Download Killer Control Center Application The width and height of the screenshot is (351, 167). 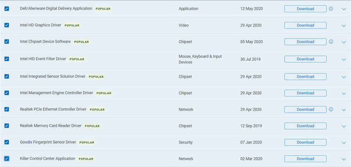(305, 159)
